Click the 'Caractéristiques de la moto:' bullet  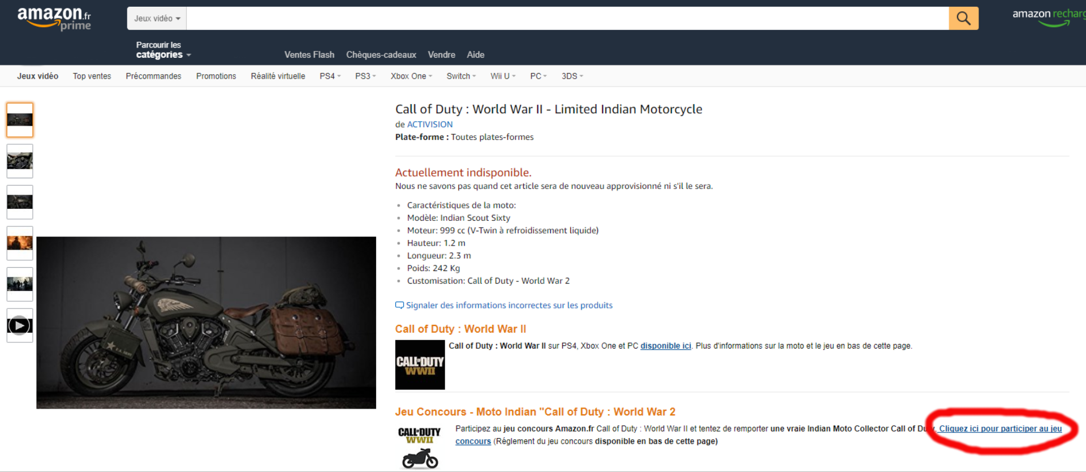tap(462, 205)
